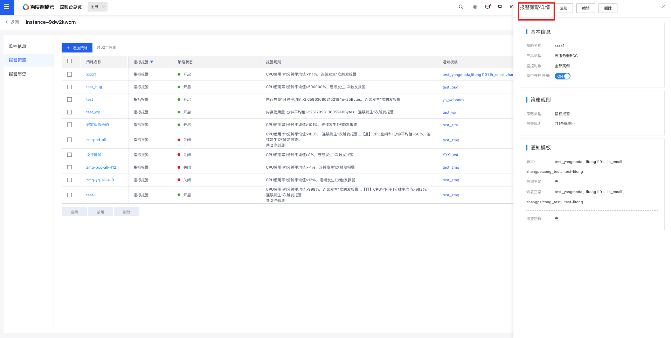671x338 pixels.
Task: Check the box for row test_bug
Action: click(69, 87)
